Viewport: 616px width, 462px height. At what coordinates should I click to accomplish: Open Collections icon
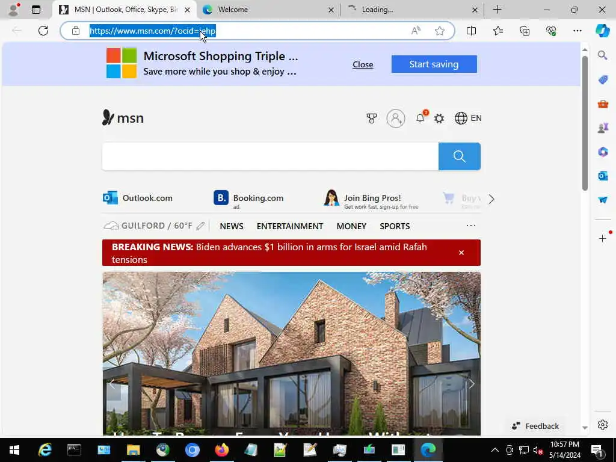pos(525,31)
